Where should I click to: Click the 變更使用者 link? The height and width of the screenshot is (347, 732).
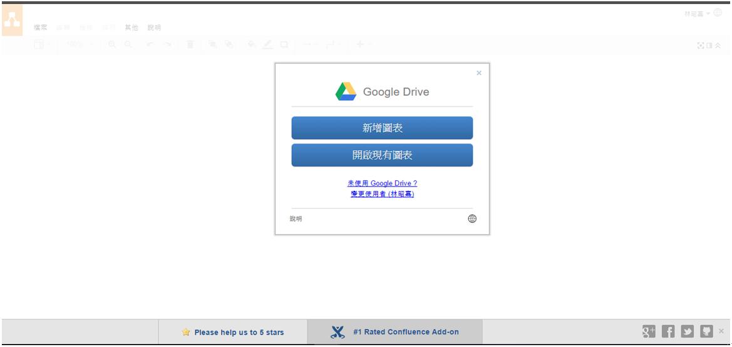click(x=383, y=194)
